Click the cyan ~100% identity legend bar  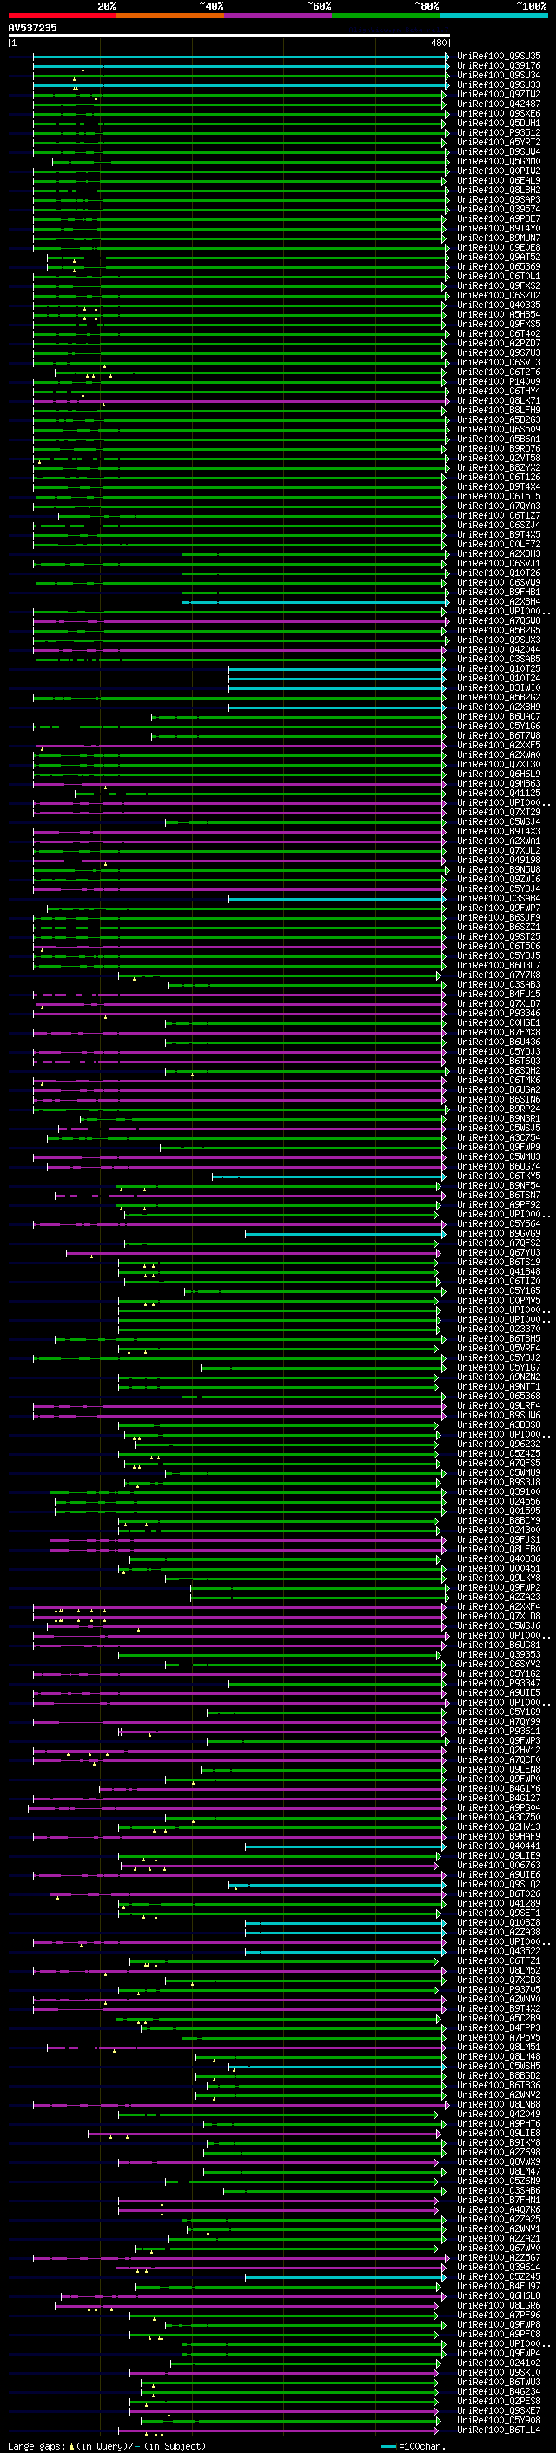click(493, 16)
